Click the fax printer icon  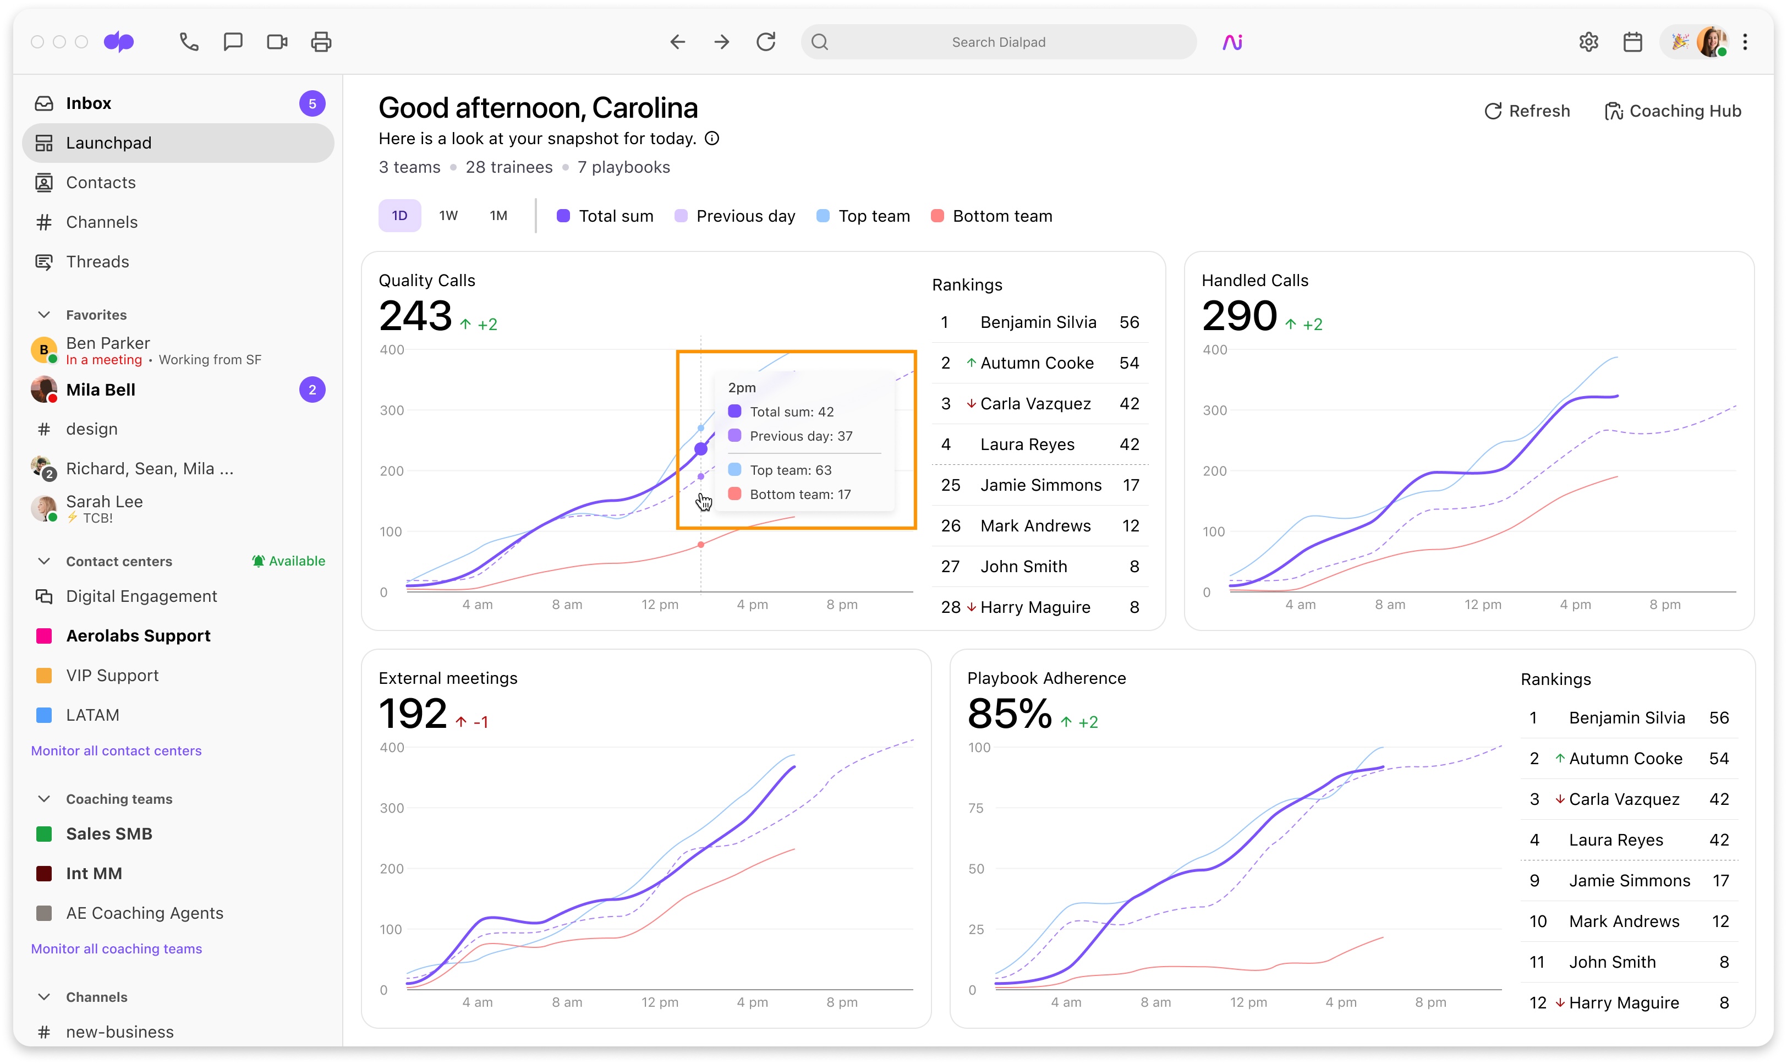pos(321,42)
